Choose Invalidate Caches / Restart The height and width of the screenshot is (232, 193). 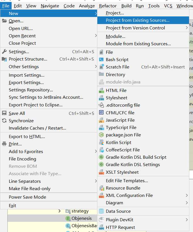[x=49, y=128]
